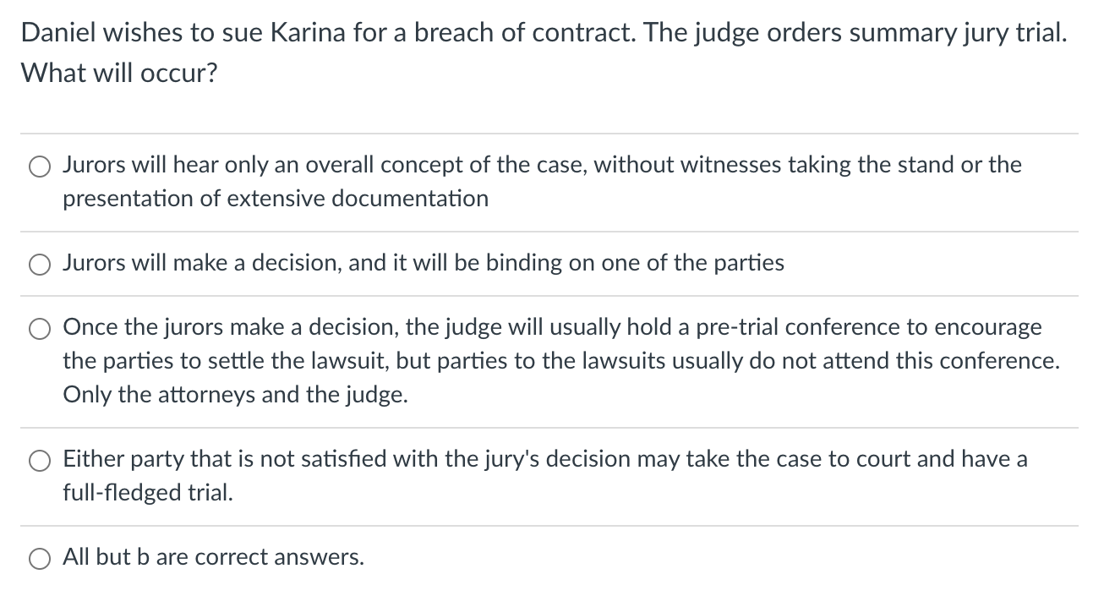Click the sentence 'Only the attorneys and the judge.'
The height and width of the screenshot is (607, 1104).
(237, 395)
